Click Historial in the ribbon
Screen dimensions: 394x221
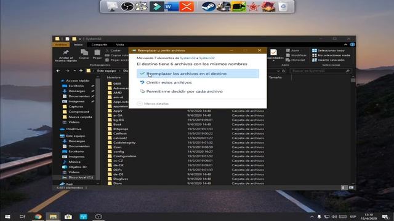[x=295, y=60]
